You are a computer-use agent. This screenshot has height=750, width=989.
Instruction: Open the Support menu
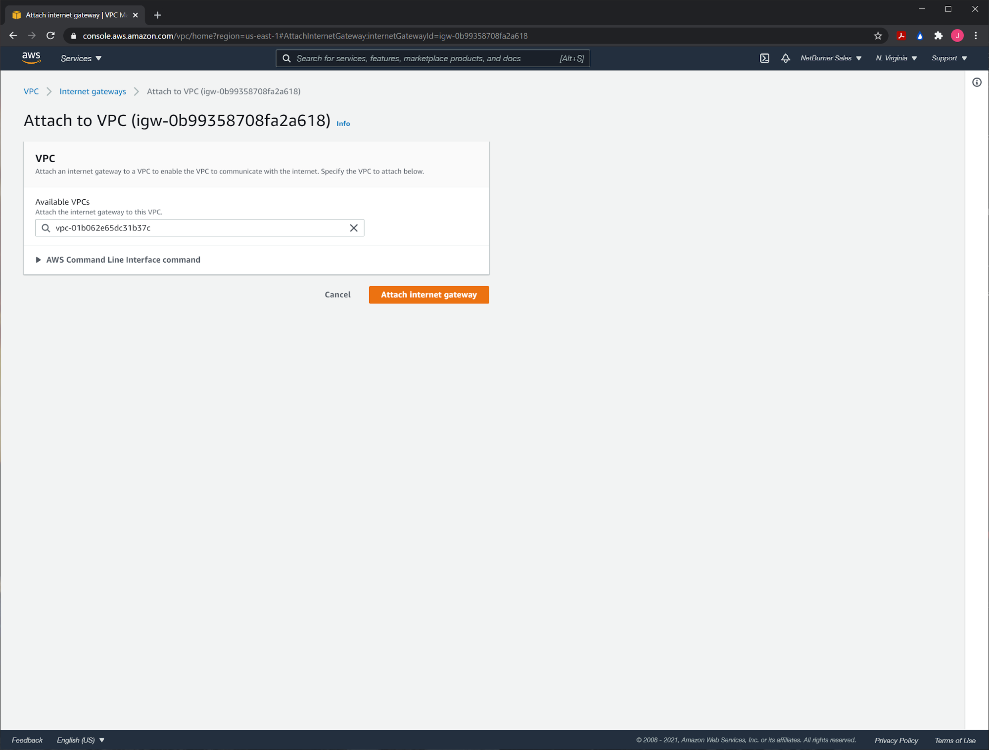pos(949,58)
